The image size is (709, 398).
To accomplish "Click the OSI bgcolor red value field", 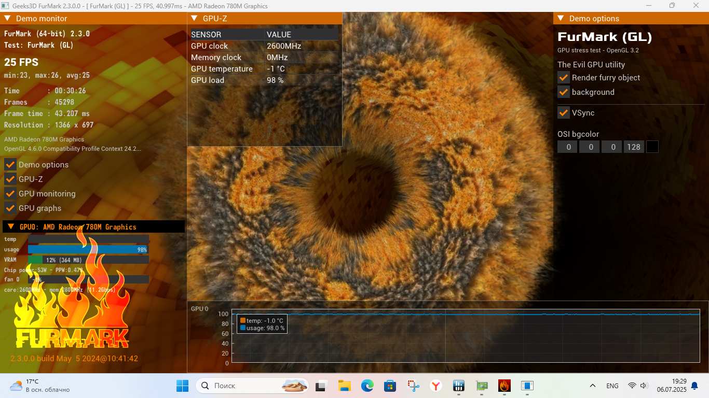I will 568,147.
